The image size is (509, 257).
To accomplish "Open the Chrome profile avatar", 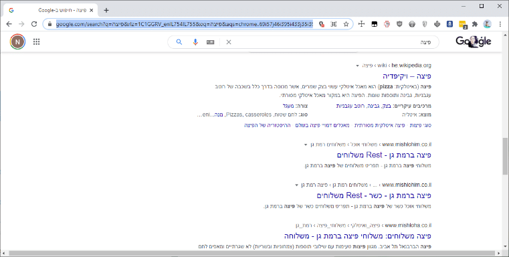I will click(487, 23).
